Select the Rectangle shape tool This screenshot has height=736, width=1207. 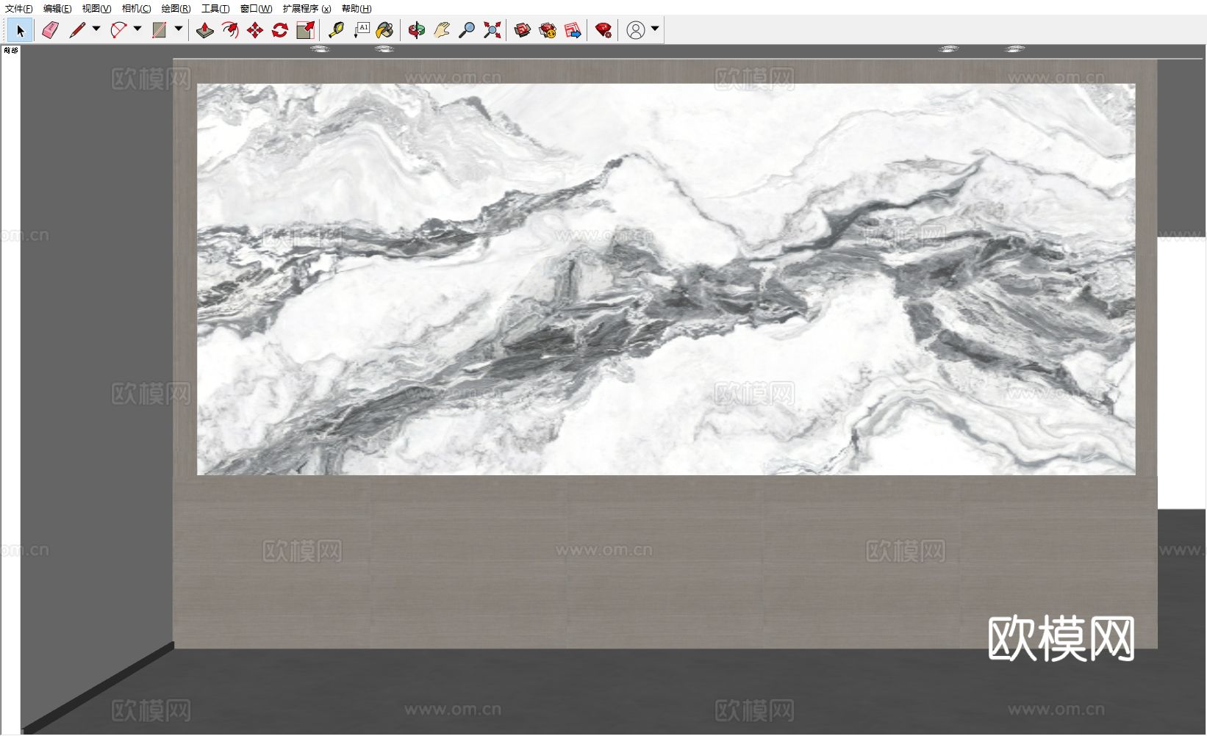click(x=159, y=30)
